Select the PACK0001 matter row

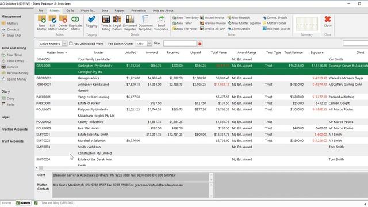point(201,97)
